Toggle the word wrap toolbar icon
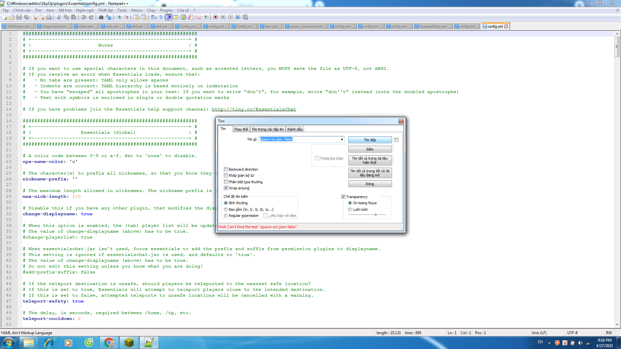Viewport: 621px width, 349px height. [x=154, y=17]
